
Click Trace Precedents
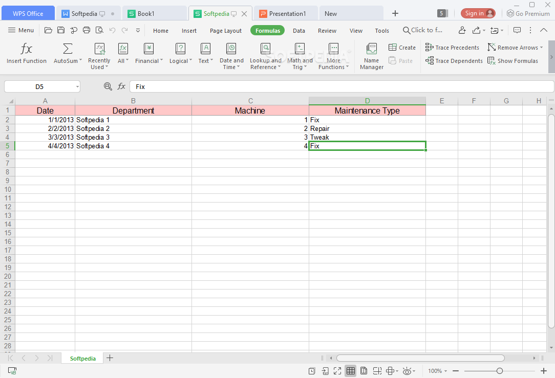pos(452,48)
